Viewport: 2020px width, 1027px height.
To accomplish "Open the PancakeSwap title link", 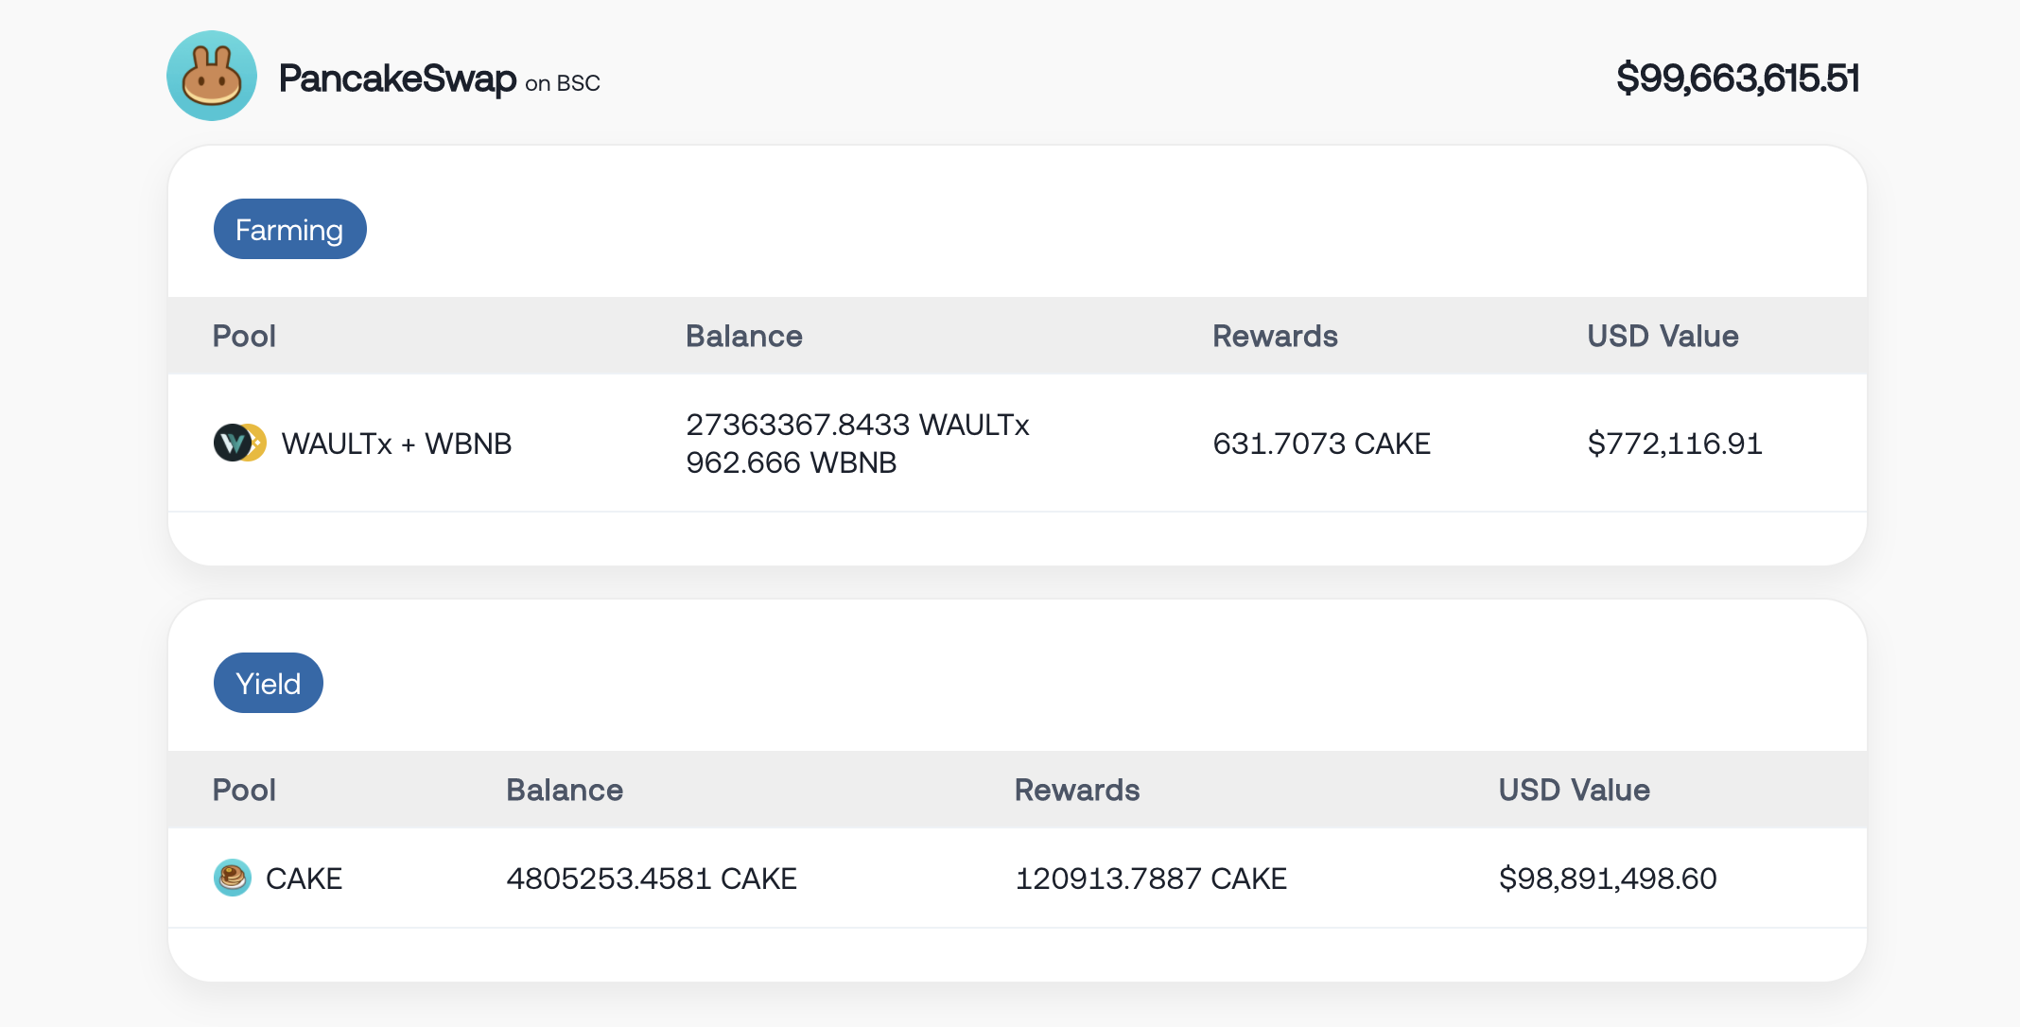I will coord(397,78).
